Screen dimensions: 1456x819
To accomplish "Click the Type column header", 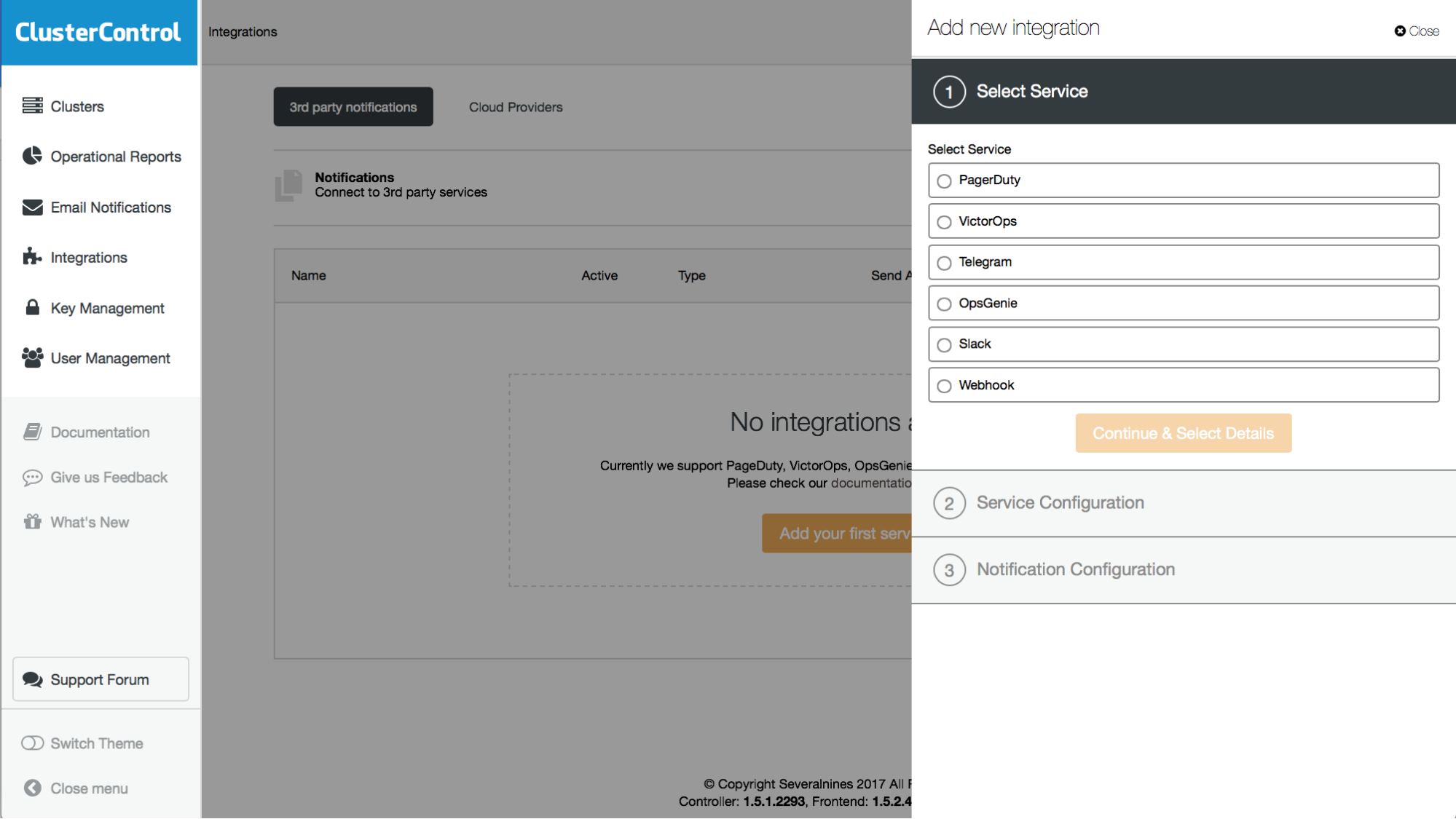I will click(692, 276).
